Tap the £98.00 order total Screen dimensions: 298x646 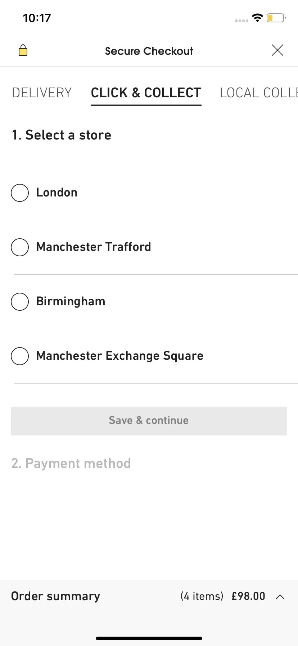pyautogui.click(x=248, y=596)
